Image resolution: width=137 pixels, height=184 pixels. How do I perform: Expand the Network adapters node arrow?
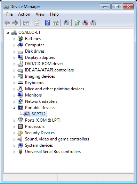[14, 102]
